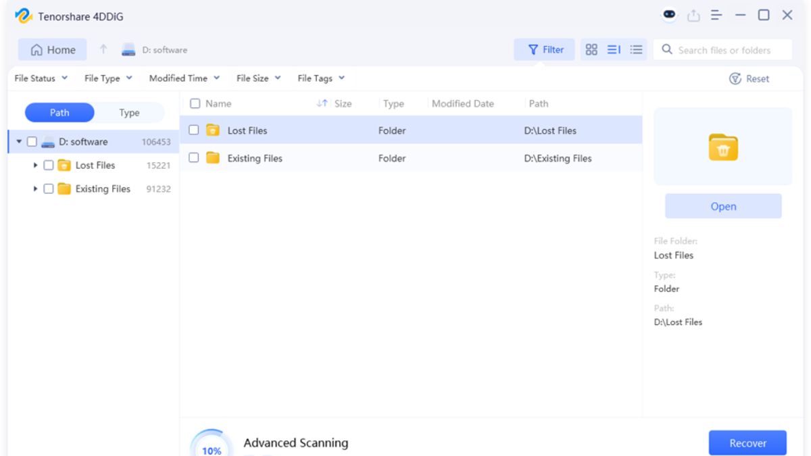Viewport: 811px width, 456px height.
Task: Switch to plain list view
Action: (636, 49)
